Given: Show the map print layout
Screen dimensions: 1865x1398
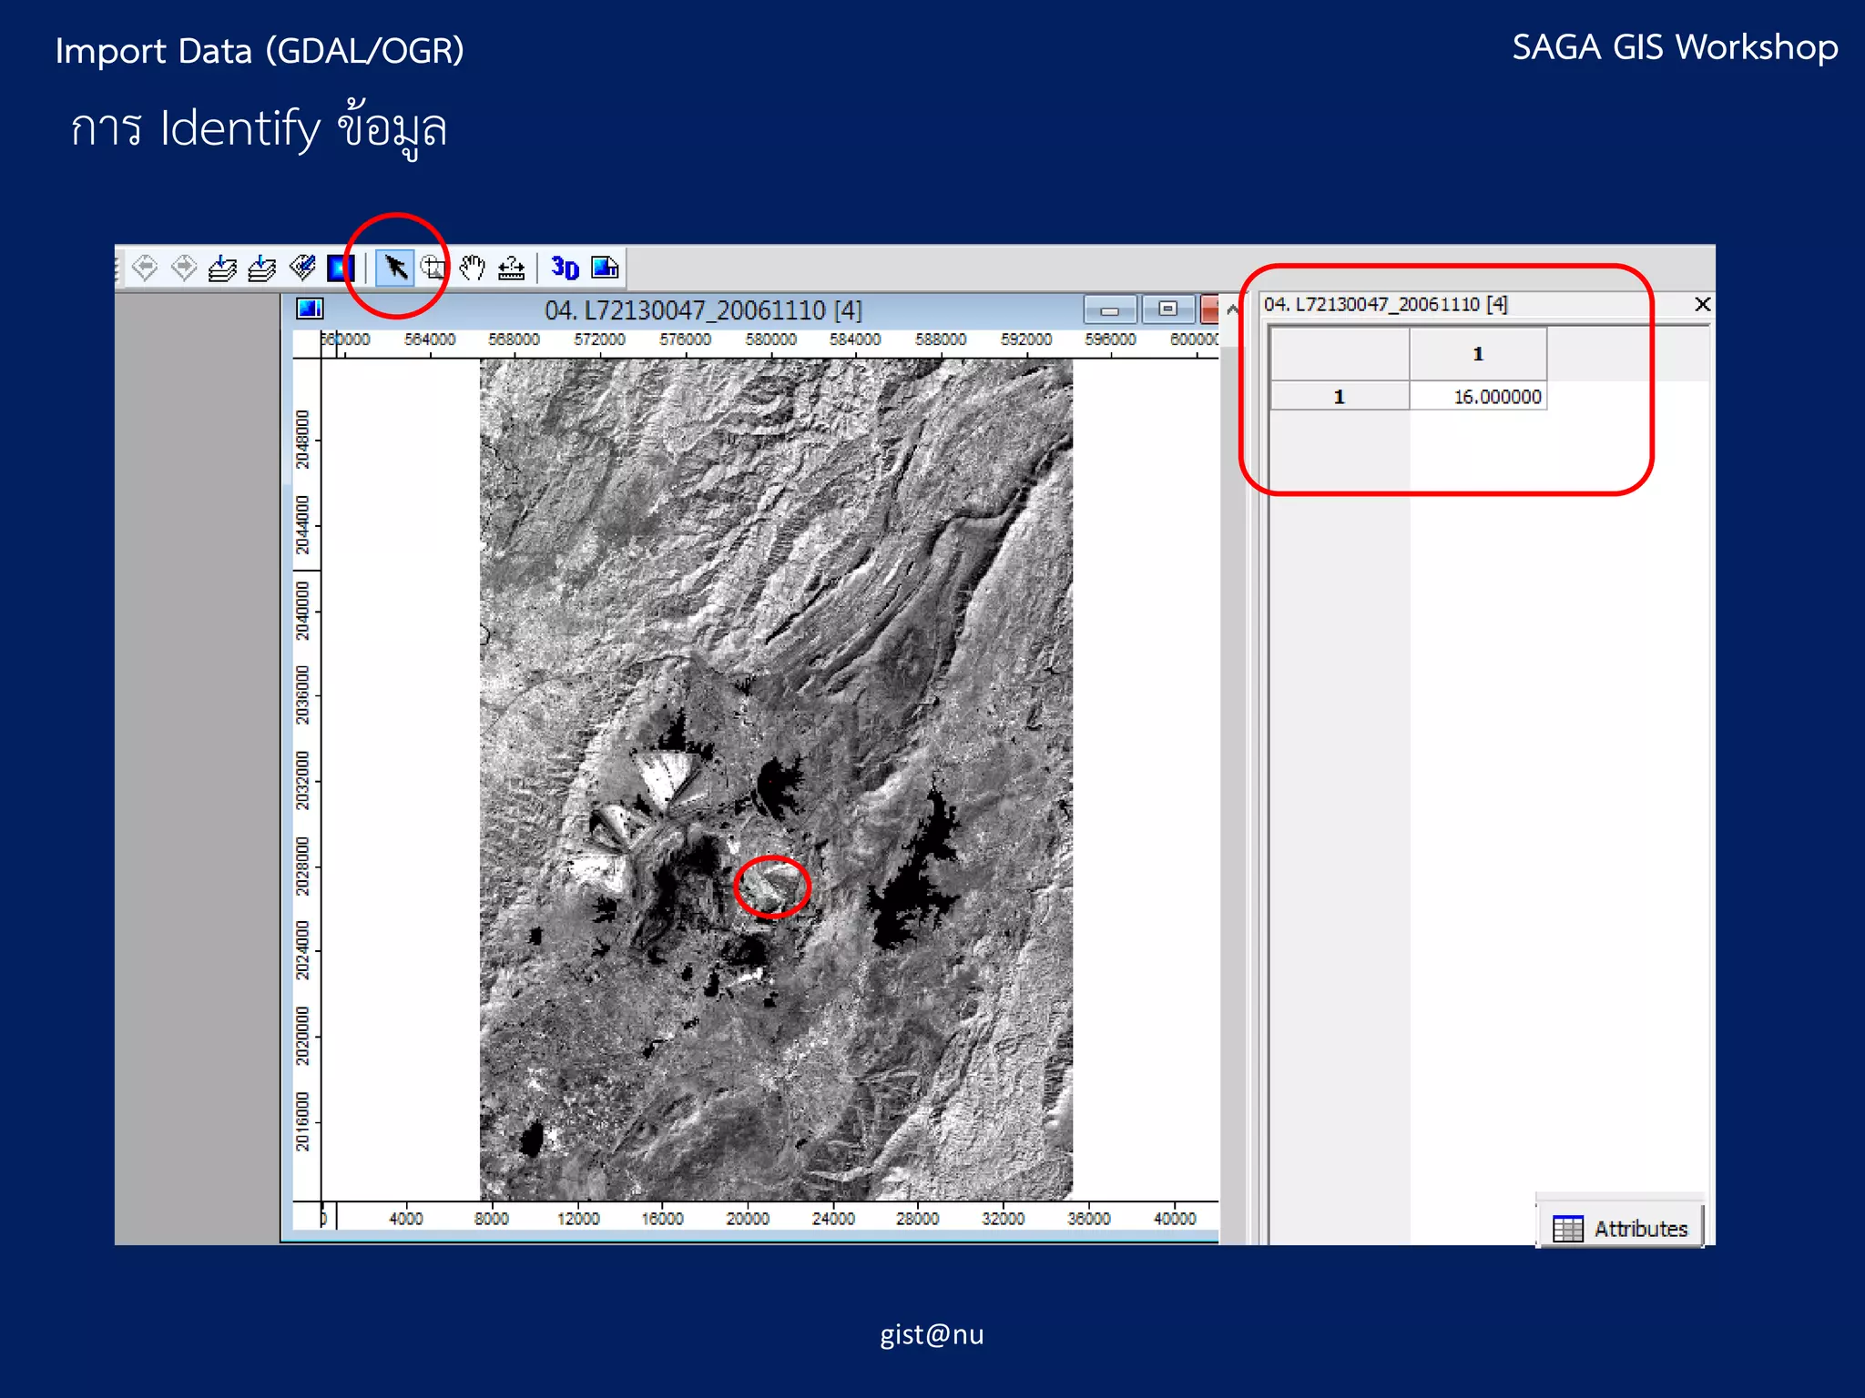Looking at the screenshot, I should (x=605, y=268).
